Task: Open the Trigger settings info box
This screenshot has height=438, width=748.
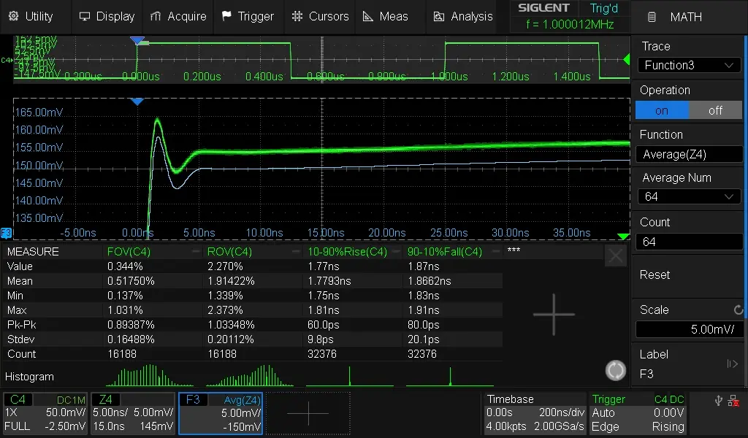Action: tap(638, 413)
